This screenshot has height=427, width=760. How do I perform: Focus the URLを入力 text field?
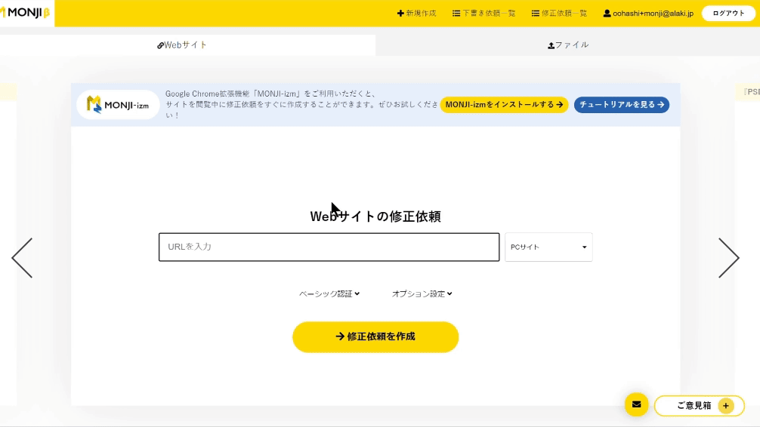329,247
